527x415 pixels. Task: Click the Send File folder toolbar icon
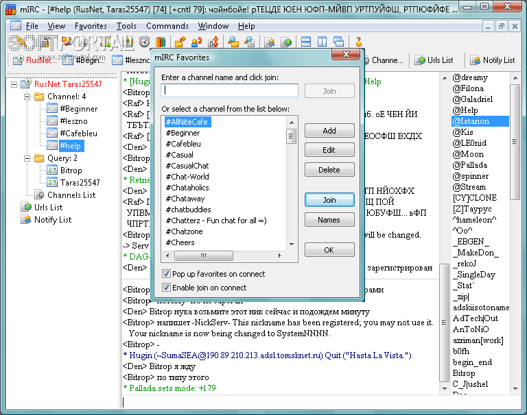point(180,42)
